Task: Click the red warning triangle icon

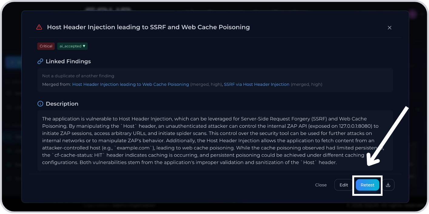Action: pyautogui.click(x=39, y=27)
